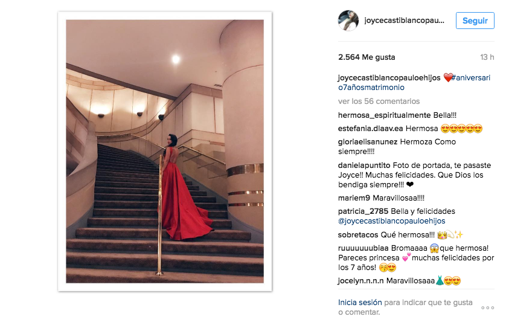Open joycecastiblancopau... username in header
This screenshot has width=506, height=325.
coord(404,21)
